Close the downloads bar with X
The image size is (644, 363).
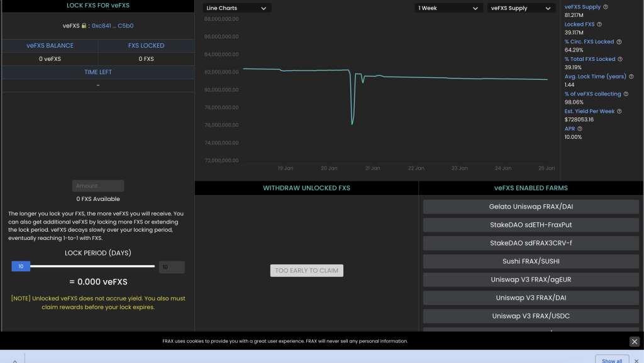coord(636,360)
